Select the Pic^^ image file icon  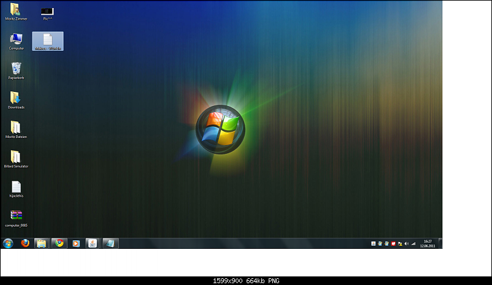pyautogui.click(x=47, y=13)
